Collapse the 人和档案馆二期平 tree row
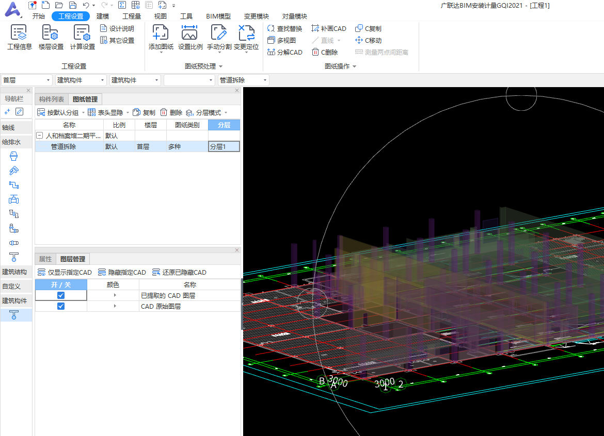 pyautogui.click(x=39, y=136)
